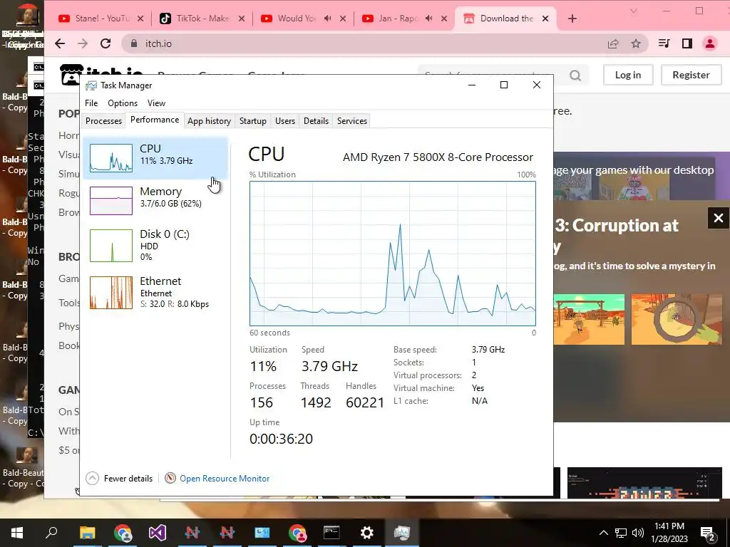Mute the Would You tab audio
This screenshot has height=547, width=730.
(328, 19)
